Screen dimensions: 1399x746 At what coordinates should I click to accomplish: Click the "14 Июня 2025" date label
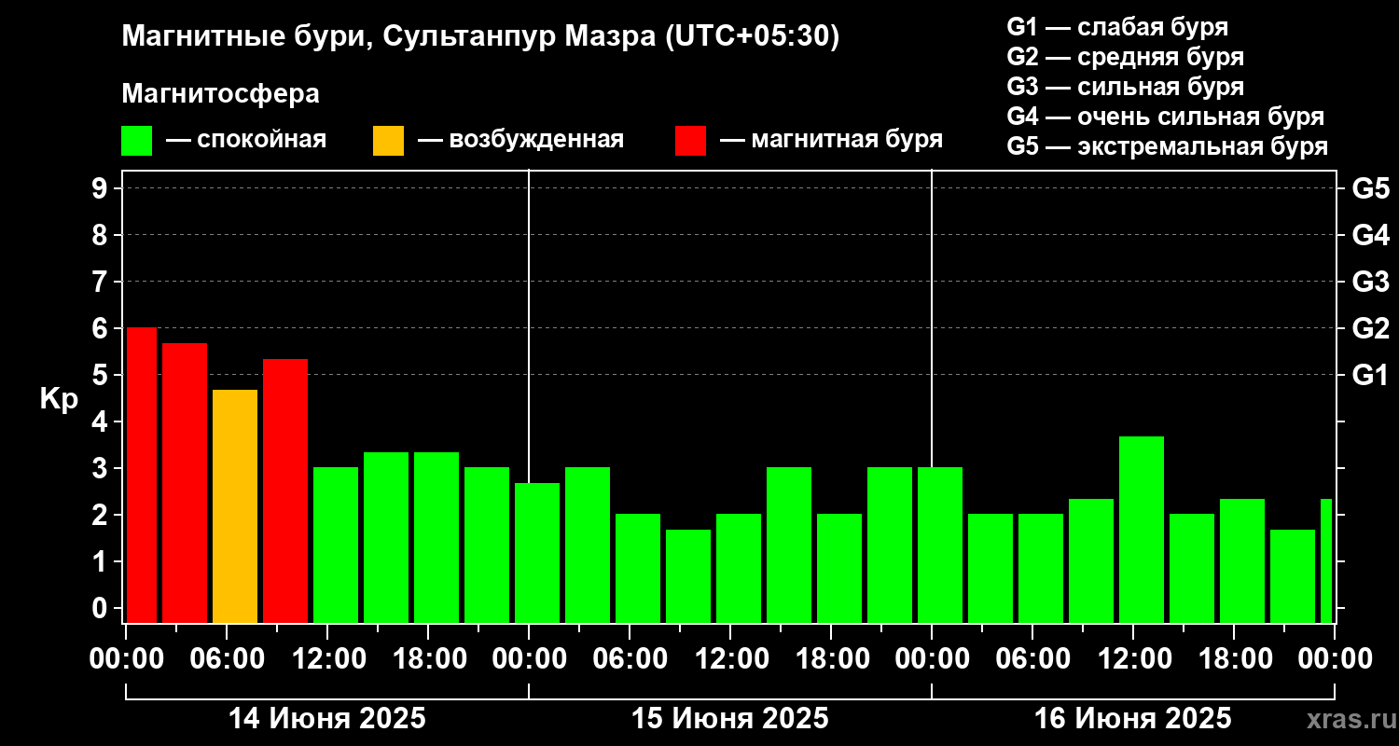[327, 719]
